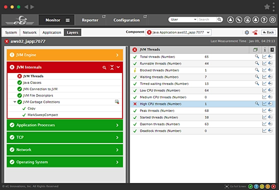279x190 pixels.
Task: Switch to the Application tab
Action: (x=52, y=32)
